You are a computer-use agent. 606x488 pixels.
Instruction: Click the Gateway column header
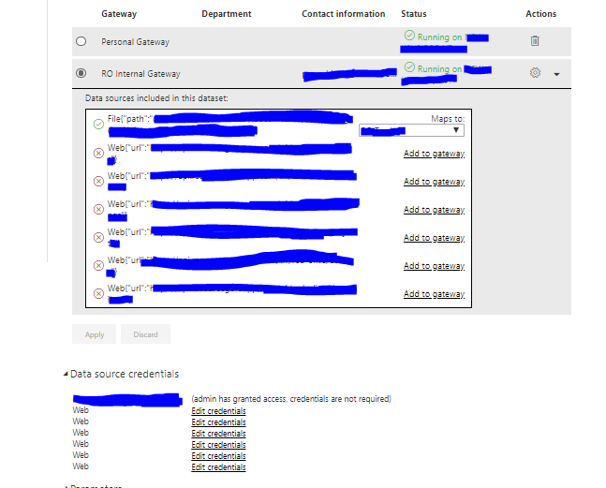[119, 14]
